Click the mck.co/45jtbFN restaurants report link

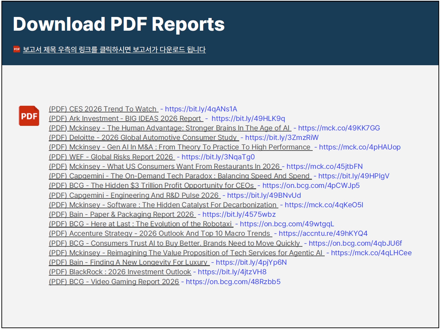[x=324, y=166]
